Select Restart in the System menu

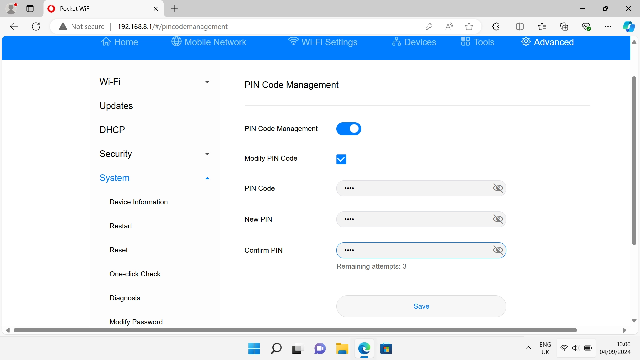[121, 226]
